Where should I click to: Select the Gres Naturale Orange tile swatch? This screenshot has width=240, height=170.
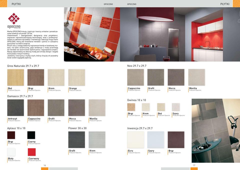coord(76,77)
